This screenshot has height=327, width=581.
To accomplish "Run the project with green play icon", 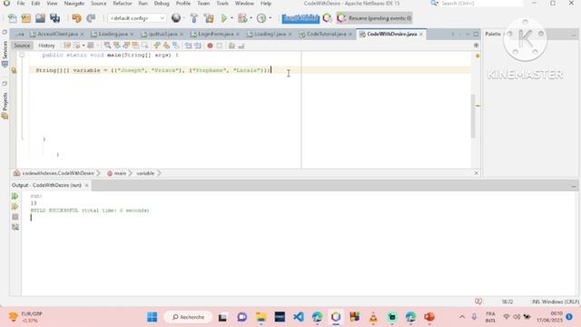I will pos(224,18).
